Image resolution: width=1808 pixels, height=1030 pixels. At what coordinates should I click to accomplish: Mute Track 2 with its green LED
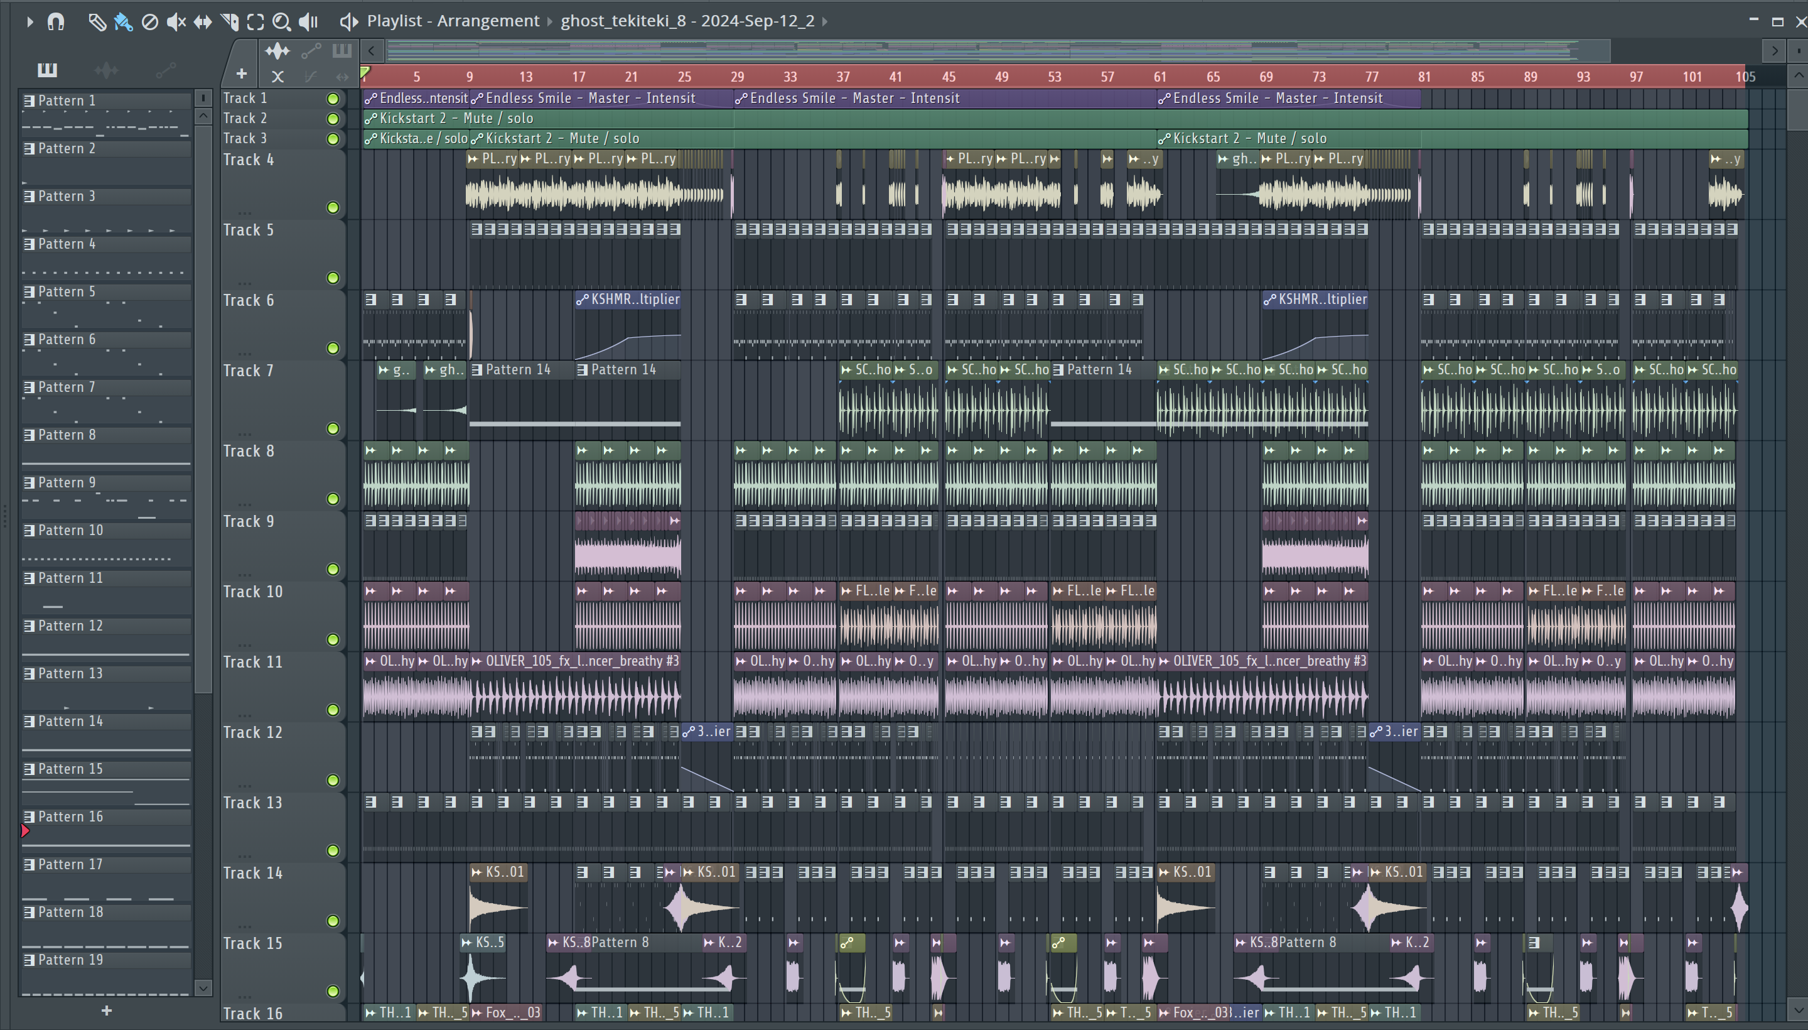click(332, 119)
